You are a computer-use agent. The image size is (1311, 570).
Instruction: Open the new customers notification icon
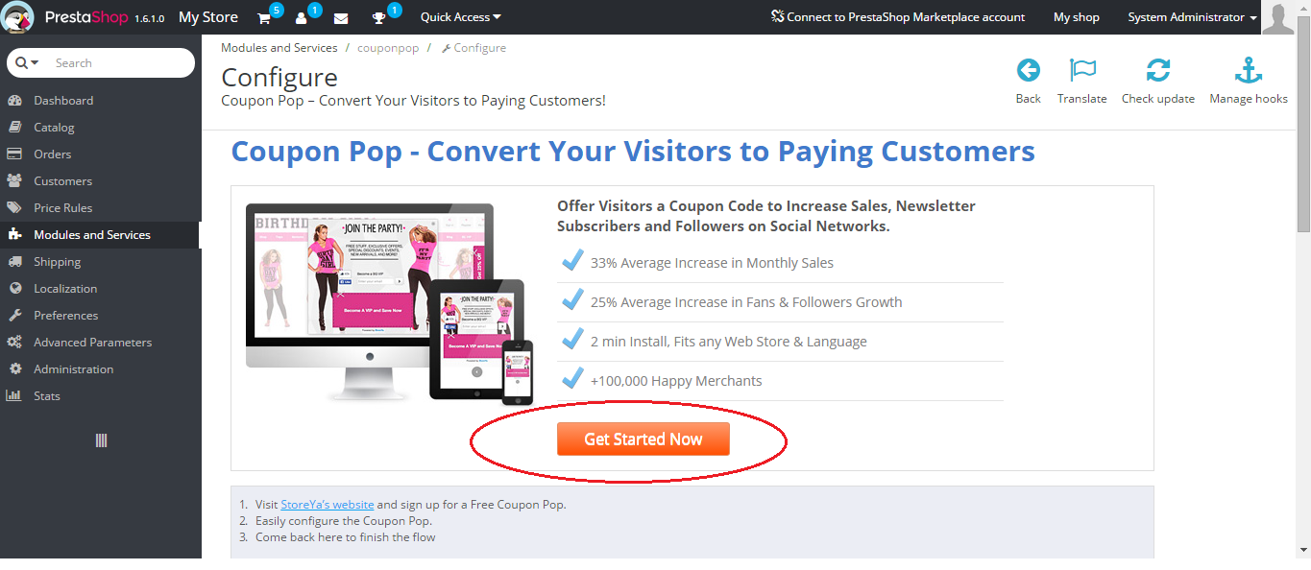pyautogui.click(x=302, y=18)
